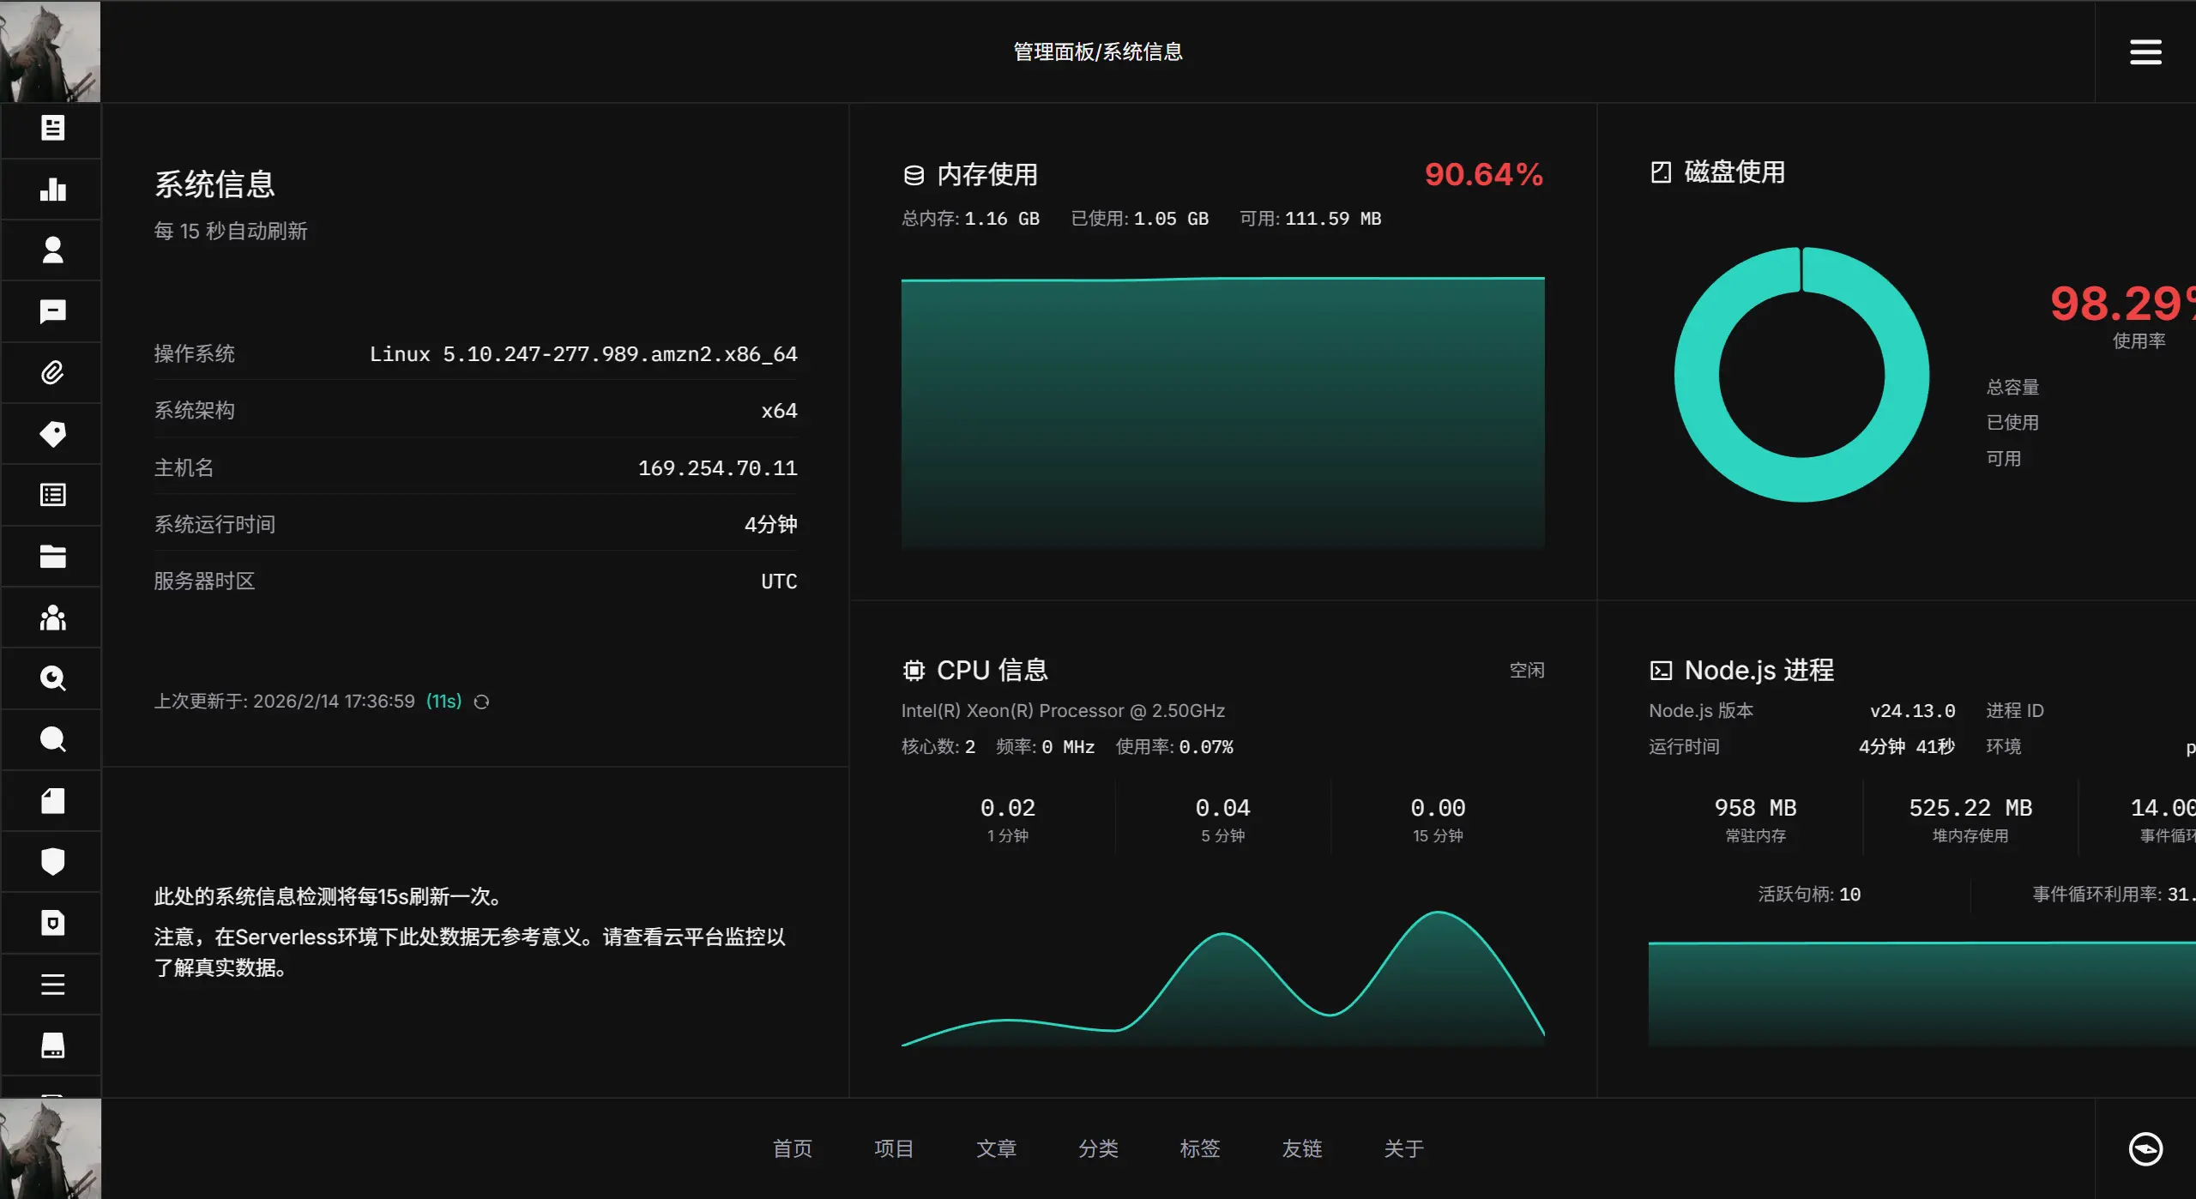Click the 分类 navigation link

point(1098,1148)
